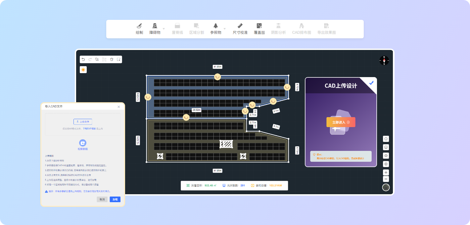Open the 视频教程 video tutorial
Image resolution: width=470 pixels, height=225 pixels.
tap(83, 145)
